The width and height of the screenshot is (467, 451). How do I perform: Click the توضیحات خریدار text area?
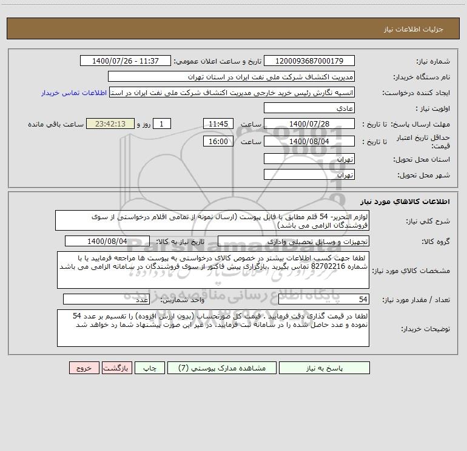click(x=213, y=328)
